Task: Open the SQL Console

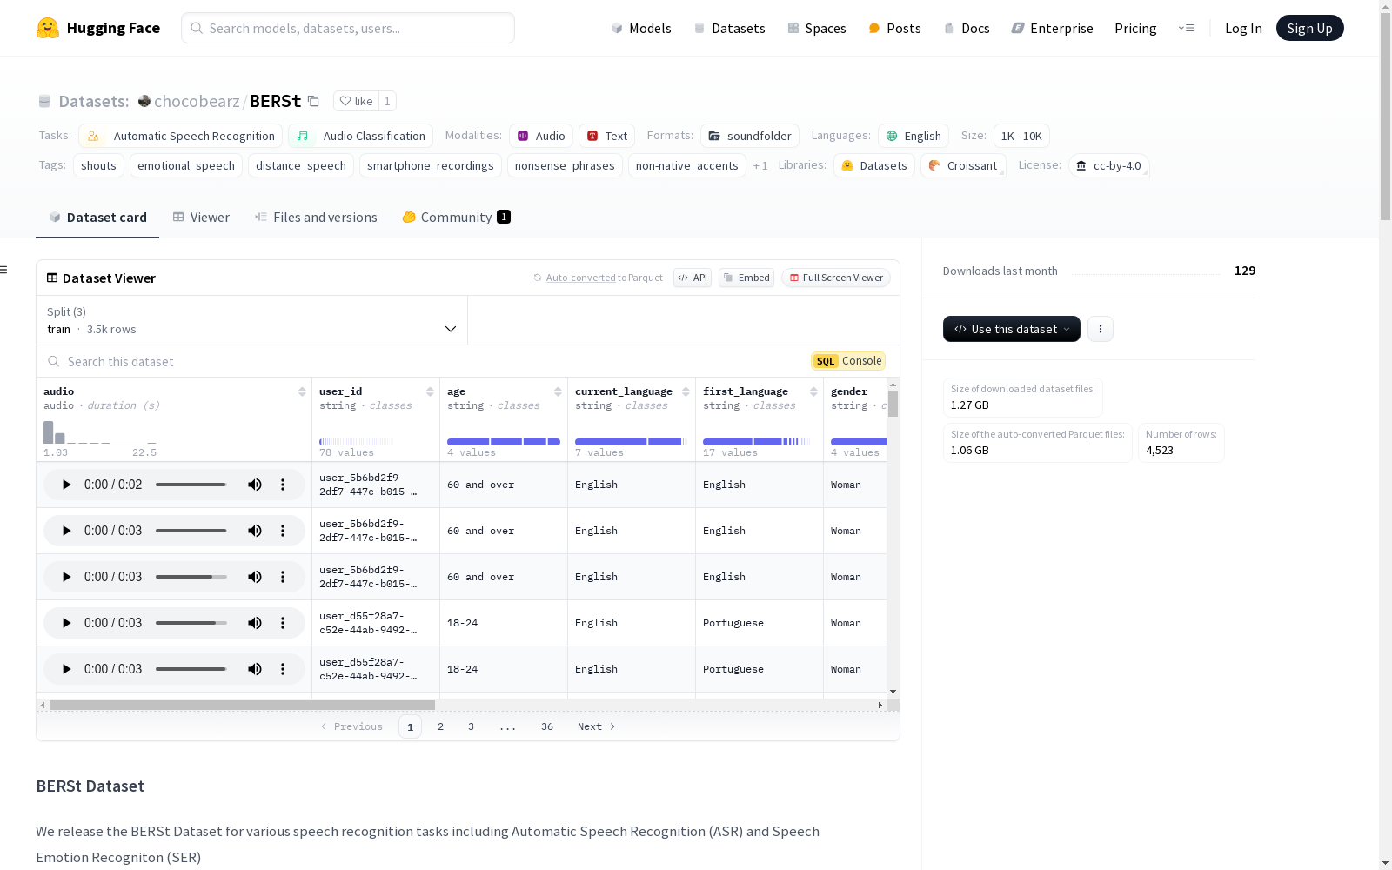Action: [x=848, y=361]
